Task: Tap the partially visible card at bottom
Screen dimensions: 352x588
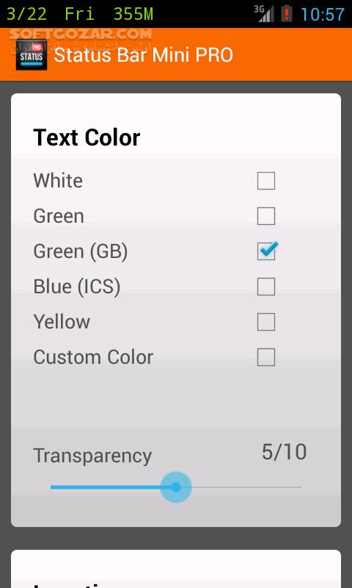Action: coord(176,569)
